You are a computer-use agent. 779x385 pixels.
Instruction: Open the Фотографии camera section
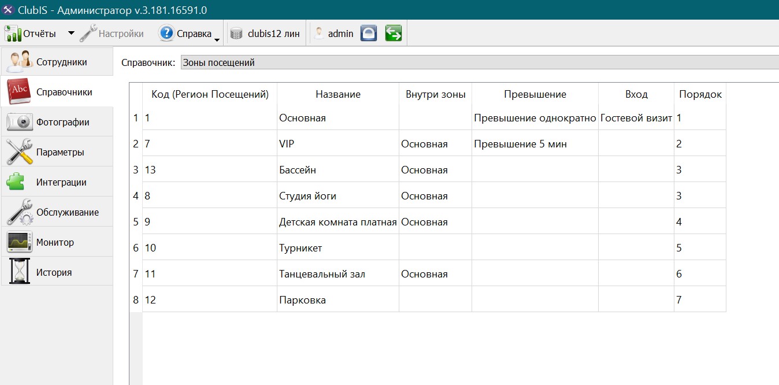tap(57, 122)
